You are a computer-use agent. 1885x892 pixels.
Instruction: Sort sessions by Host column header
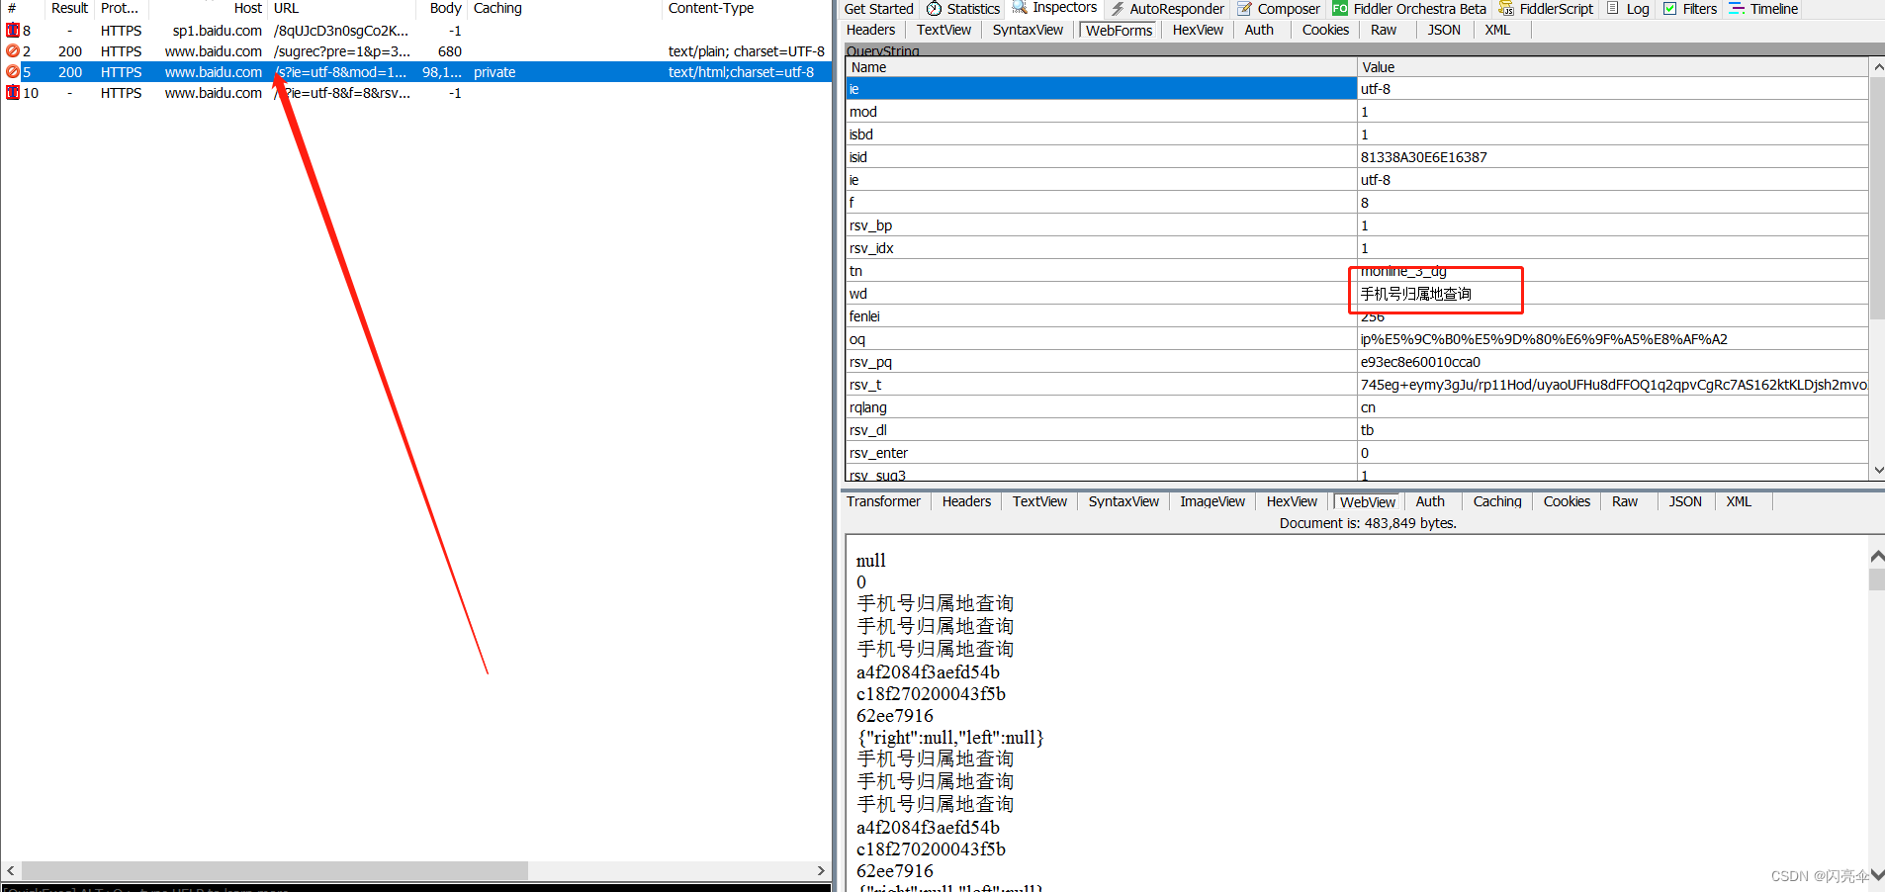point(207,8)
